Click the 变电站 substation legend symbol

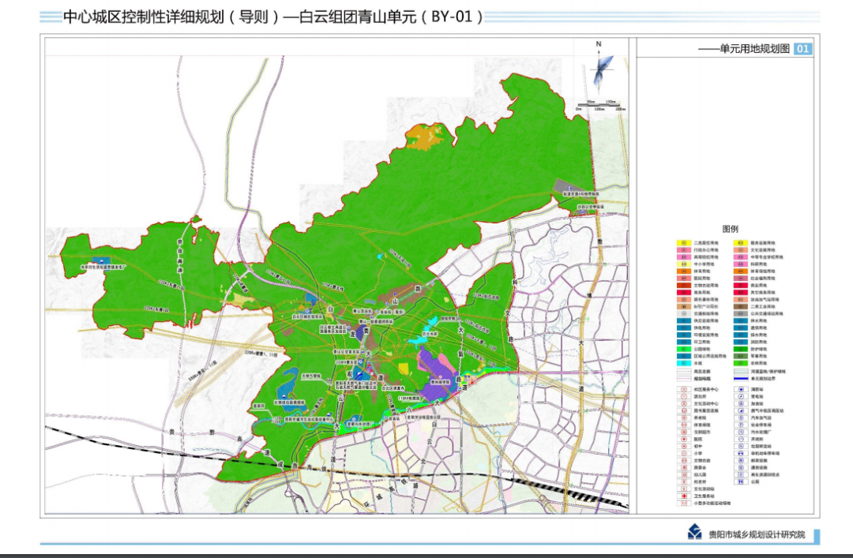(x=742, y=397)
